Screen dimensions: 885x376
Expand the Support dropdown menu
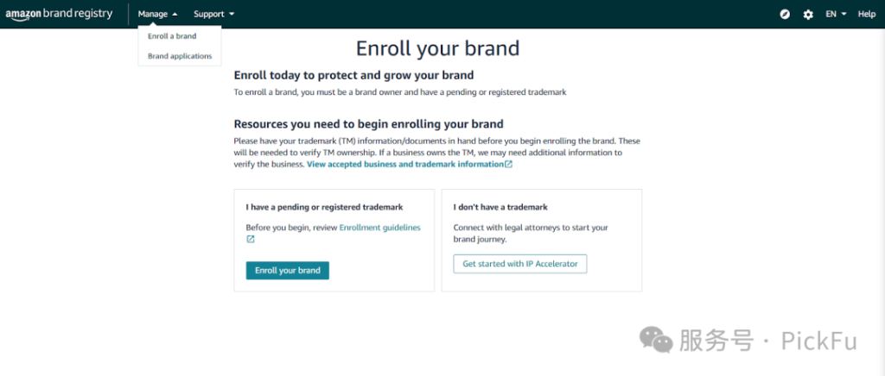pyautogui.click(x=213, y=14)
